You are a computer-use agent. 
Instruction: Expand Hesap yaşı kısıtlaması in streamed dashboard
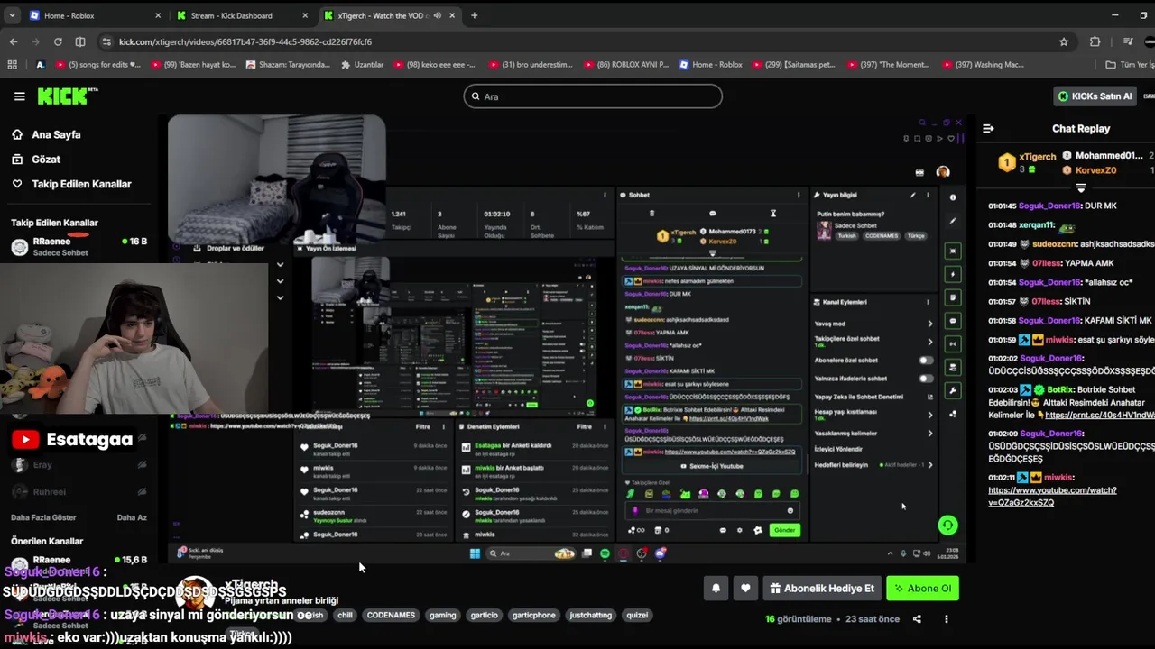tap(929, 415)
